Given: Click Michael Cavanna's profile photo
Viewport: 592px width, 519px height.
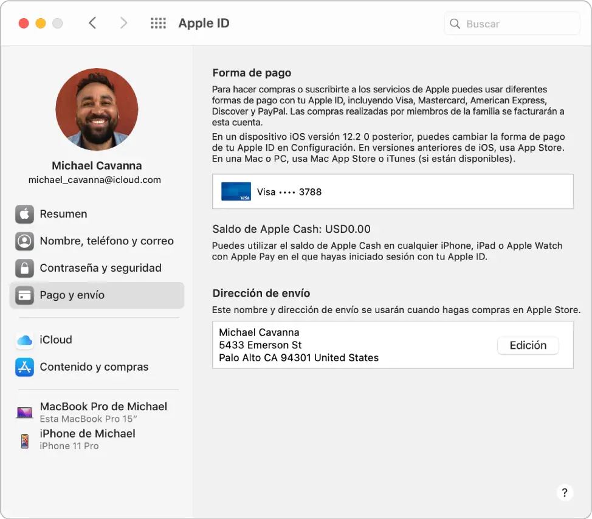Looking at the screenshot, I should click(x=97, y=109).
